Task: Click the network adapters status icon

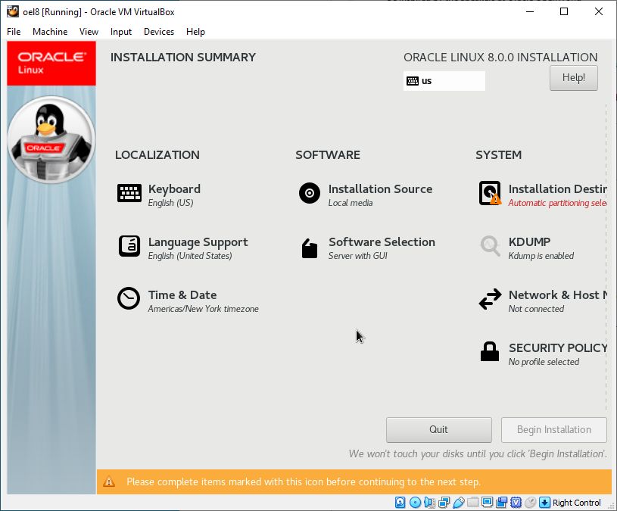Action: point(444,503)
